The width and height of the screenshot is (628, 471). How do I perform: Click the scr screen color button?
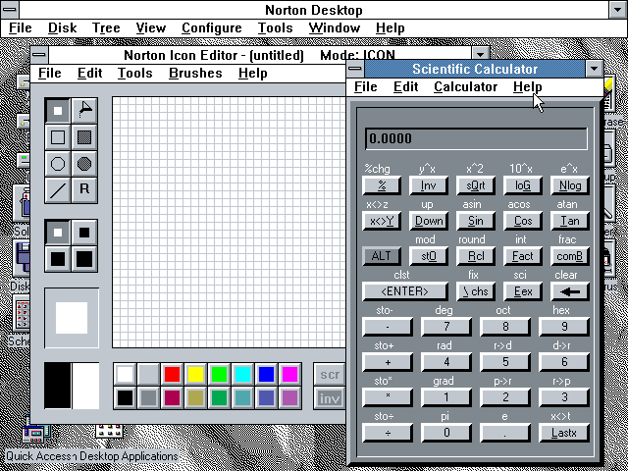click(x=330, y=375)
